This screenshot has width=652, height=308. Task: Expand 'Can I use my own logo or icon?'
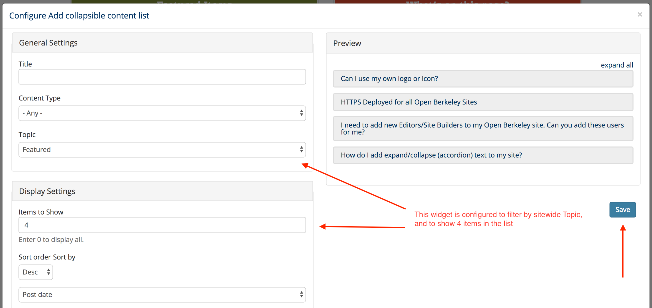(x=483, y=79)
